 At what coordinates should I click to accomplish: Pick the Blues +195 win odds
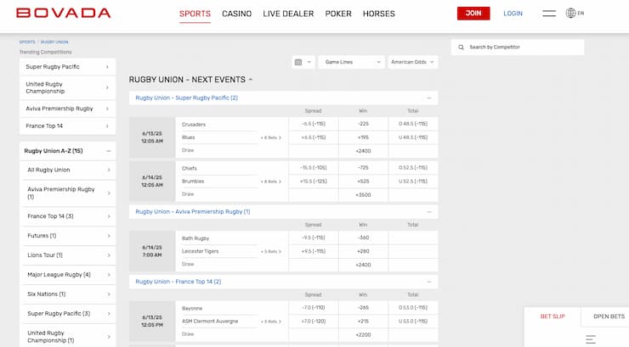pos(363,137)
